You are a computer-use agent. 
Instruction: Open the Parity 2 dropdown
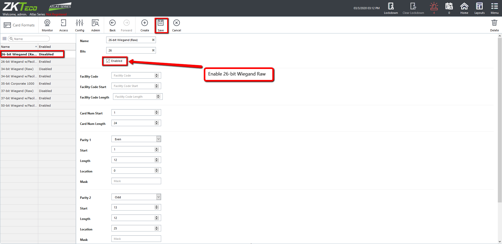(x=159, y=197)
